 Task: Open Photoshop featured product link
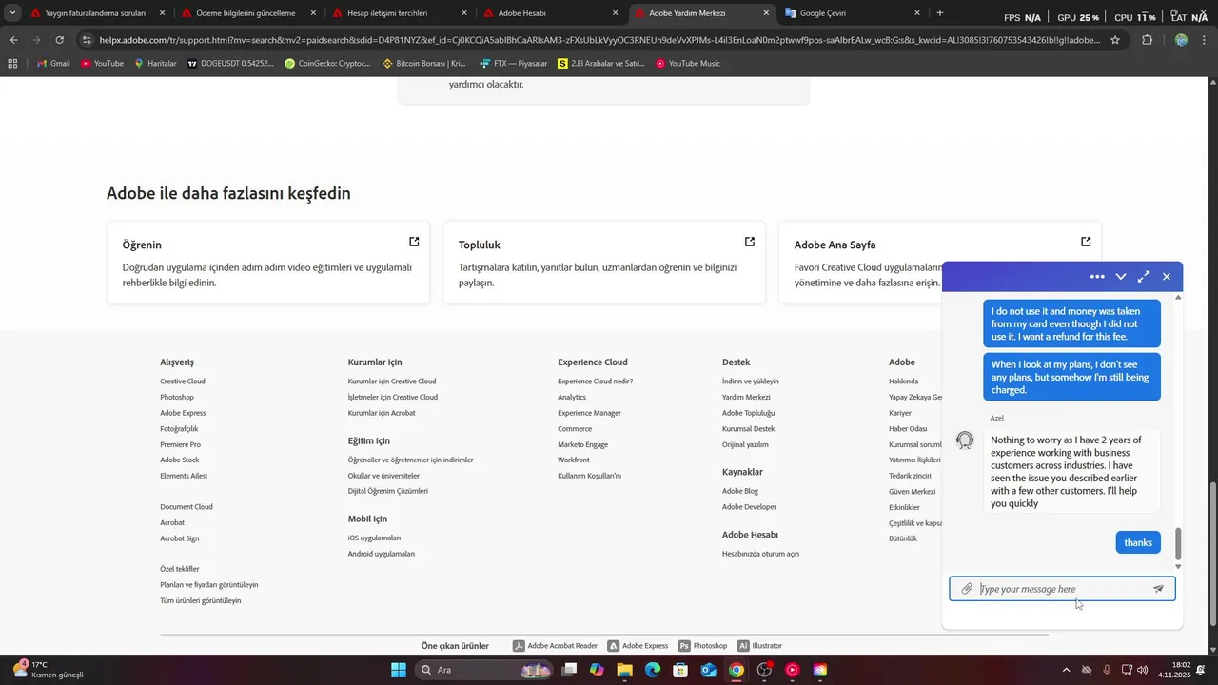702,646
